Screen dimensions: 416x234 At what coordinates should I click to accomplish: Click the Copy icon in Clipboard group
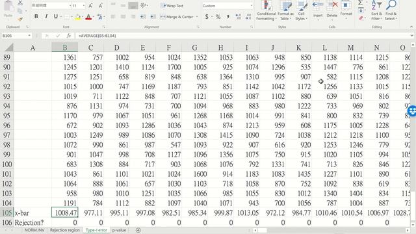pos(20,11)
